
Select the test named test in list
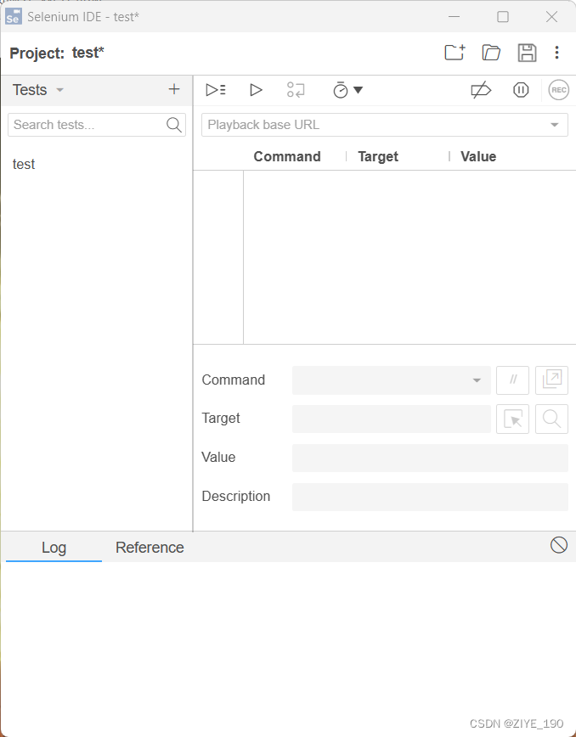(24, 164)
